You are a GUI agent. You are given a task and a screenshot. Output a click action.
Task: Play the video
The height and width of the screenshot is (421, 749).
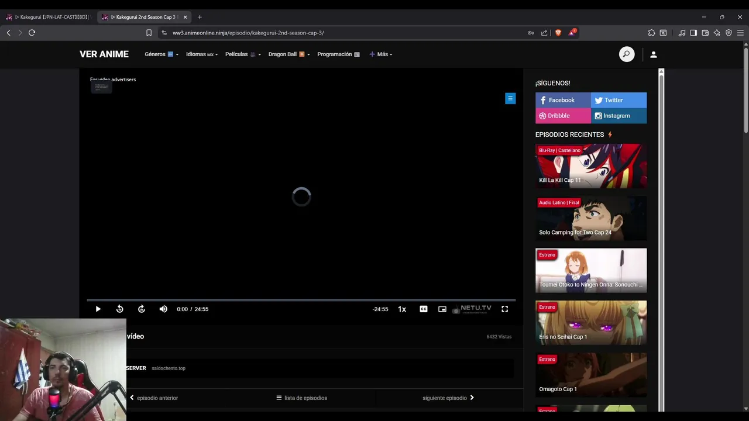click(98, 309)
